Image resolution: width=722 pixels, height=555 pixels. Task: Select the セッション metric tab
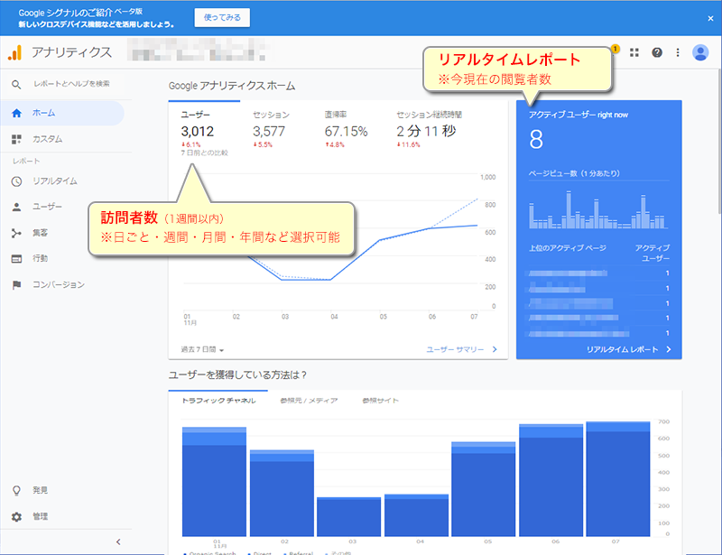271,116
